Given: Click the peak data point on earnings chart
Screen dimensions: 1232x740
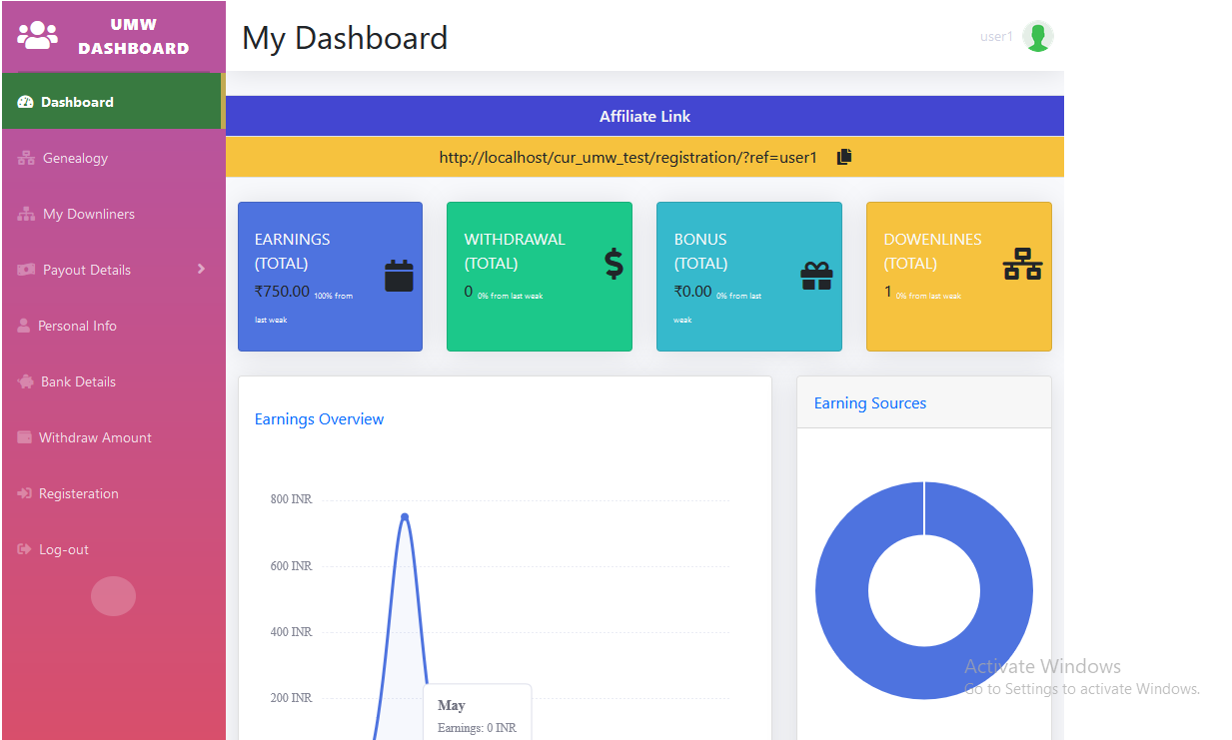Looking at the screenshot, I should coord(405,516).
